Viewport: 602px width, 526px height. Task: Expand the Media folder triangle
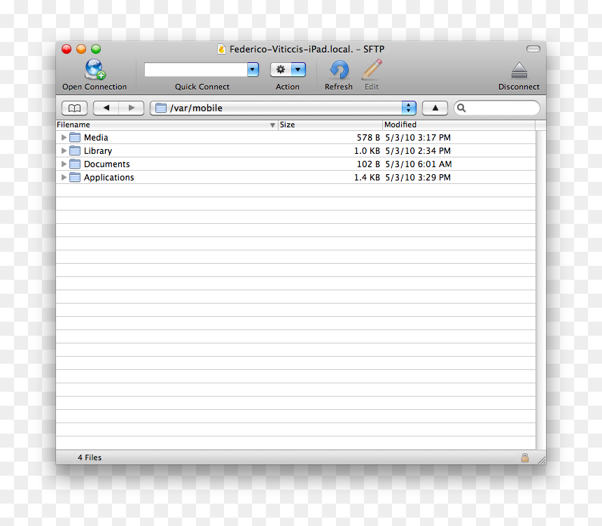click(x=64, y=137)
